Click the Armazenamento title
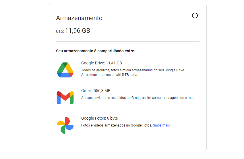The width and height of the screenshot is (244, 159). tap(79, 18)
